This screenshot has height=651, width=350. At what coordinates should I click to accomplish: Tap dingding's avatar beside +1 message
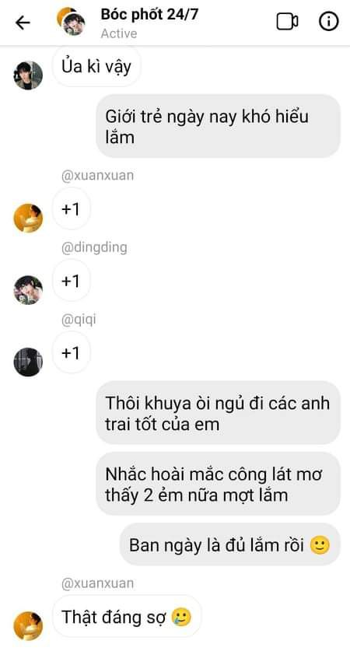click(28, 290)
